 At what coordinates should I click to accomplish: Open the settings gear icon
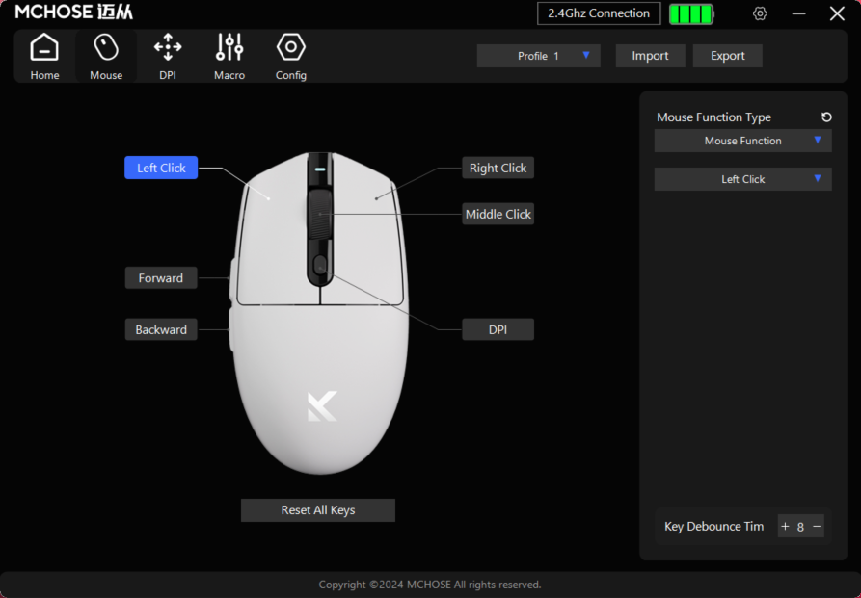point(760,13)
